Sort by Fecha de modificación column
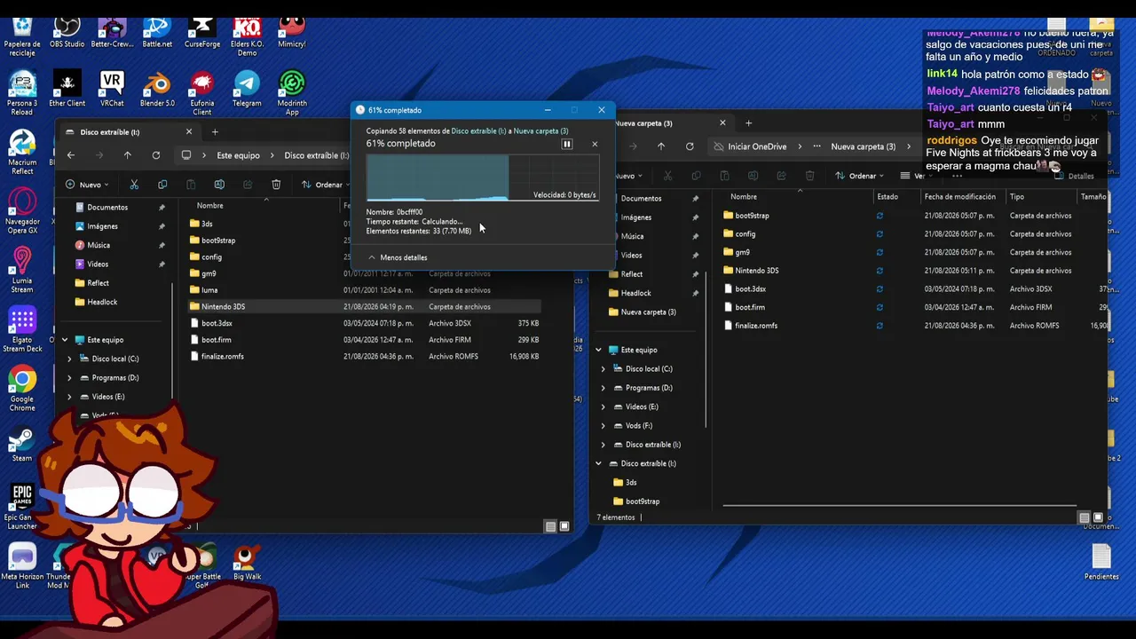The image size is (1136, 639). pyautogui.click(x=959, y=197)
